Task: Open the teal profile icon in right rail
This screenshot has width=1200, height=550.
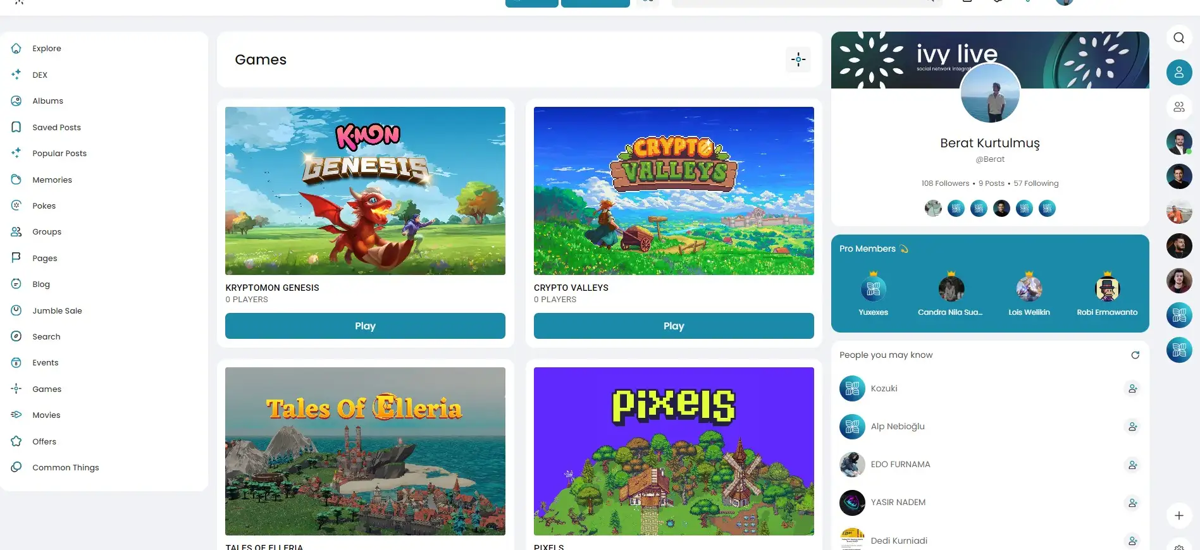Action: [x=1179, y=73]
